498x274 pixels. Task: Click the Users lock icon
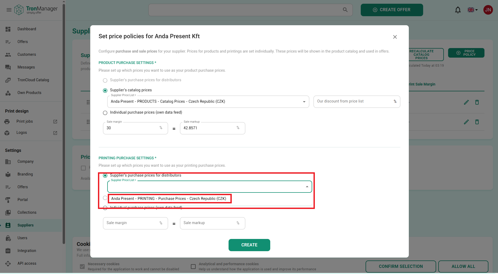coord(8,238)
